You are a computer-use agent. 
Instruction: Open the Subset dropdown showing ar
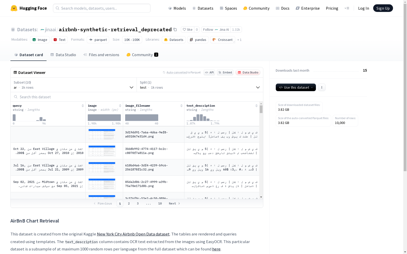[74, 85]
